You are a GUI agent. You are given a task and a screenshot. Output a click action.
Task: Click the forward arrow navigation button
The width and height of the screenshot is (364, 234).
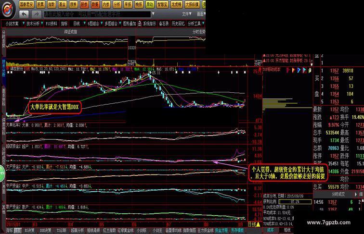[x=36, y=14]
